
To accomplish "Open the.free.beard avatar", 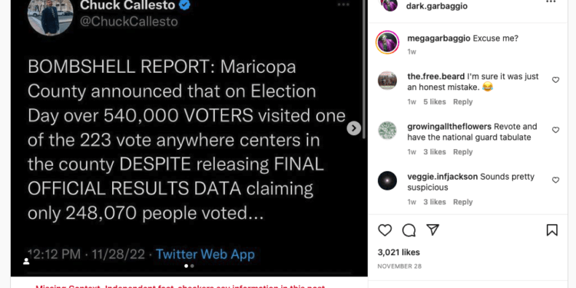I will coord(387,81).
